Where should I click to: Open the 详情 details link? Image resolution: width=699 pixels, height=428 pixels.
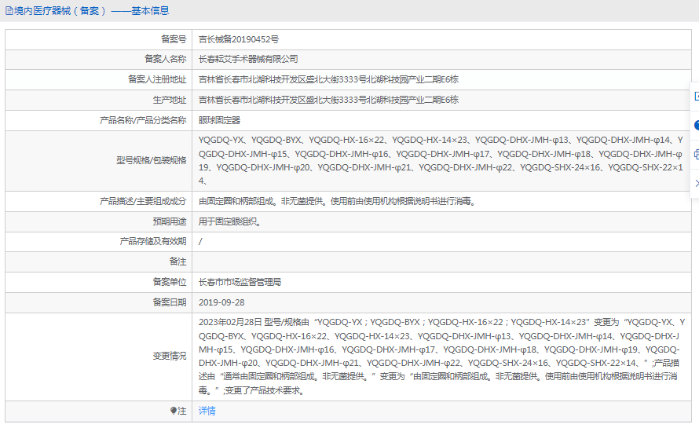[207, 411]
